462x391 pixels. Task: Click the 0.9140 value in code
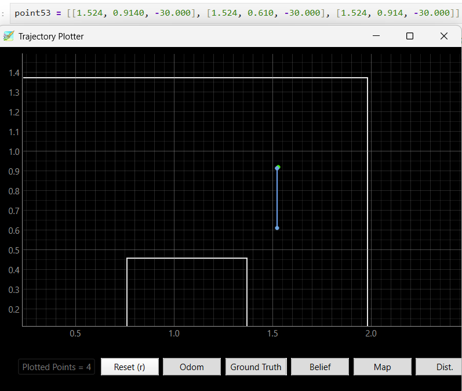click(x=129, y=13)
